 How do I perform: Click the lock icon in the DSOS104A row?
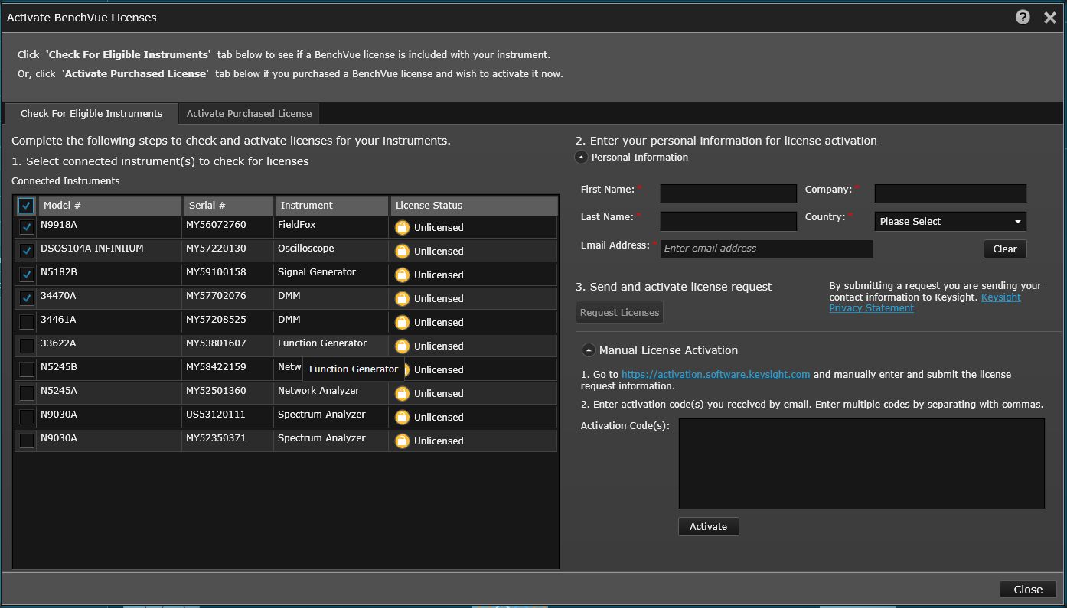click(402, 251)
